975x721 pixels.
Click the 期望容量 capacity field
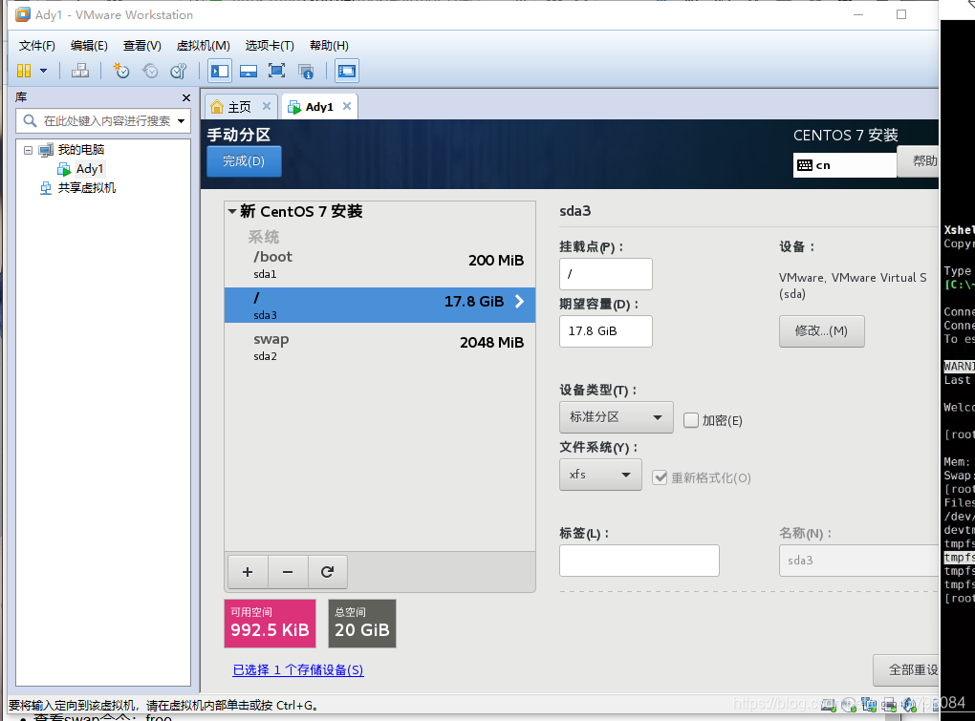point(606,331)
